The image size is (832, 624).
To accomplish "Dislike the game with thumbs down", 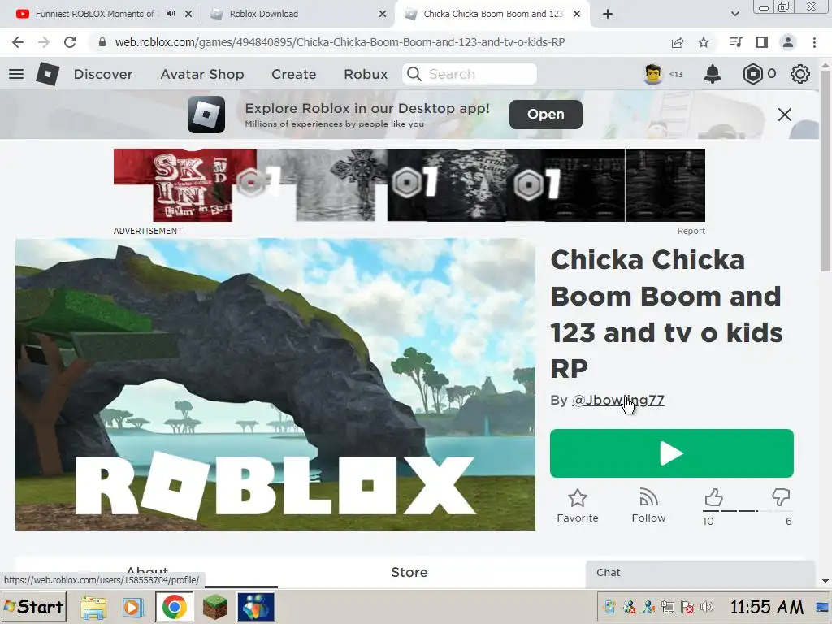I will (781, 498).
